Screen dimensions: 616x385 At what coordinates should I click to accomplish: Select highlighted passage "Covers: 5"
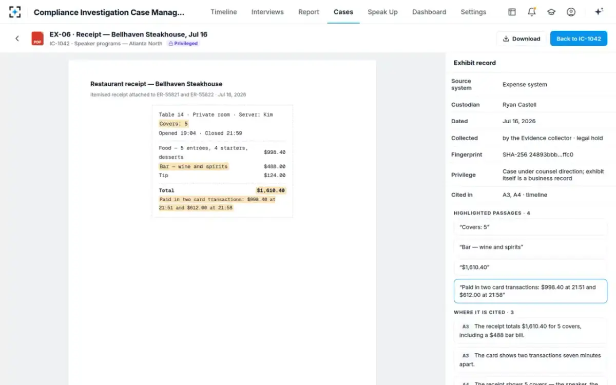click(530, 227)
